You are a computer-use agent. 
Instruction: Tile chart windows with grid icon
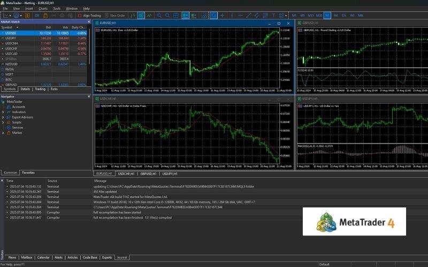click(176, 15)
